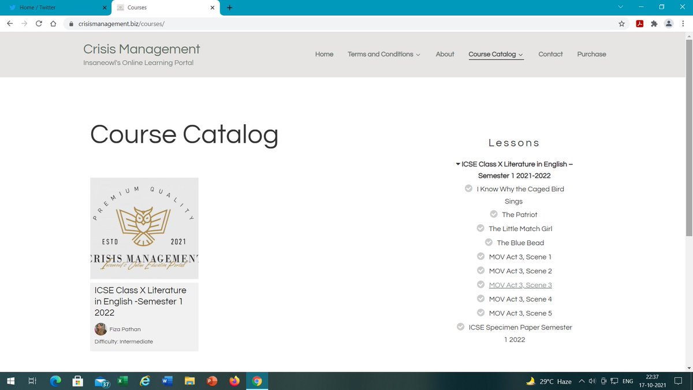Click Fiza Pathan author avatar

click(x=100, y=329)
